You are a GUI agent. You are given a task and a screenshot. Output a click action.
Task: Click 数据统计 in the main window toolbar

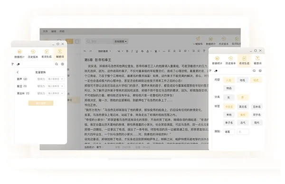[210, 41]
